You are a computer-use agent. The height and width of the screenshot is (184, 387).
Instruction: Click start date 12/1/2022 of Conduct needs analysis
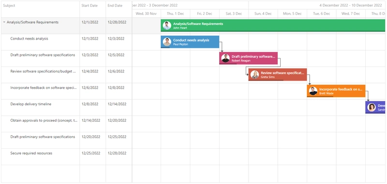93,42
